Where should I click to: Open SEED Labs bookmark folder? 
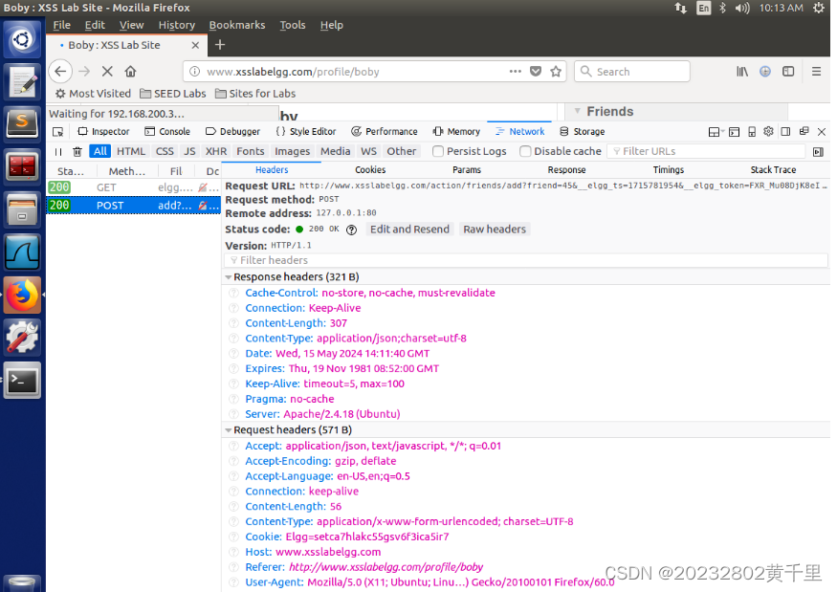[173, 94]
